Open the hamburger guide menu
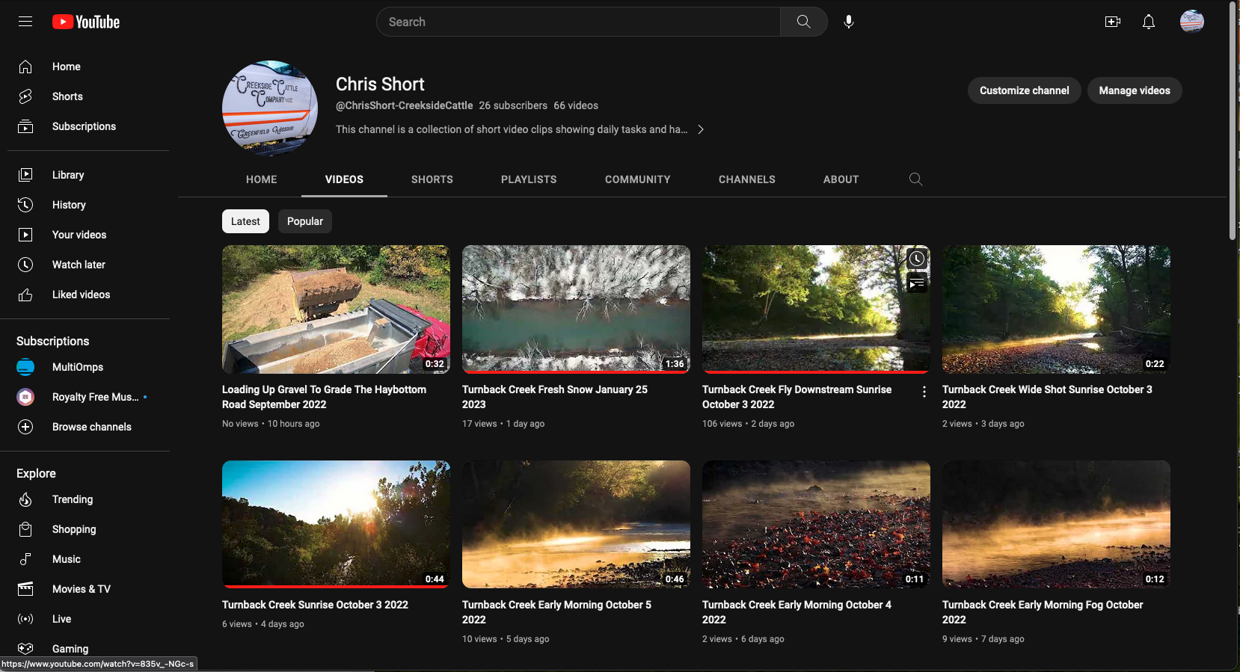This screenshot has width=1240, height=672. coord(25,22)
